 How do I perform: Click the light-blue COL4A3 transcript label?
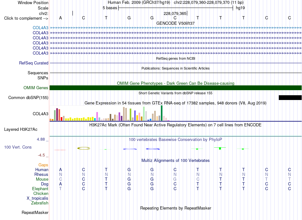(x=40, y=28)
